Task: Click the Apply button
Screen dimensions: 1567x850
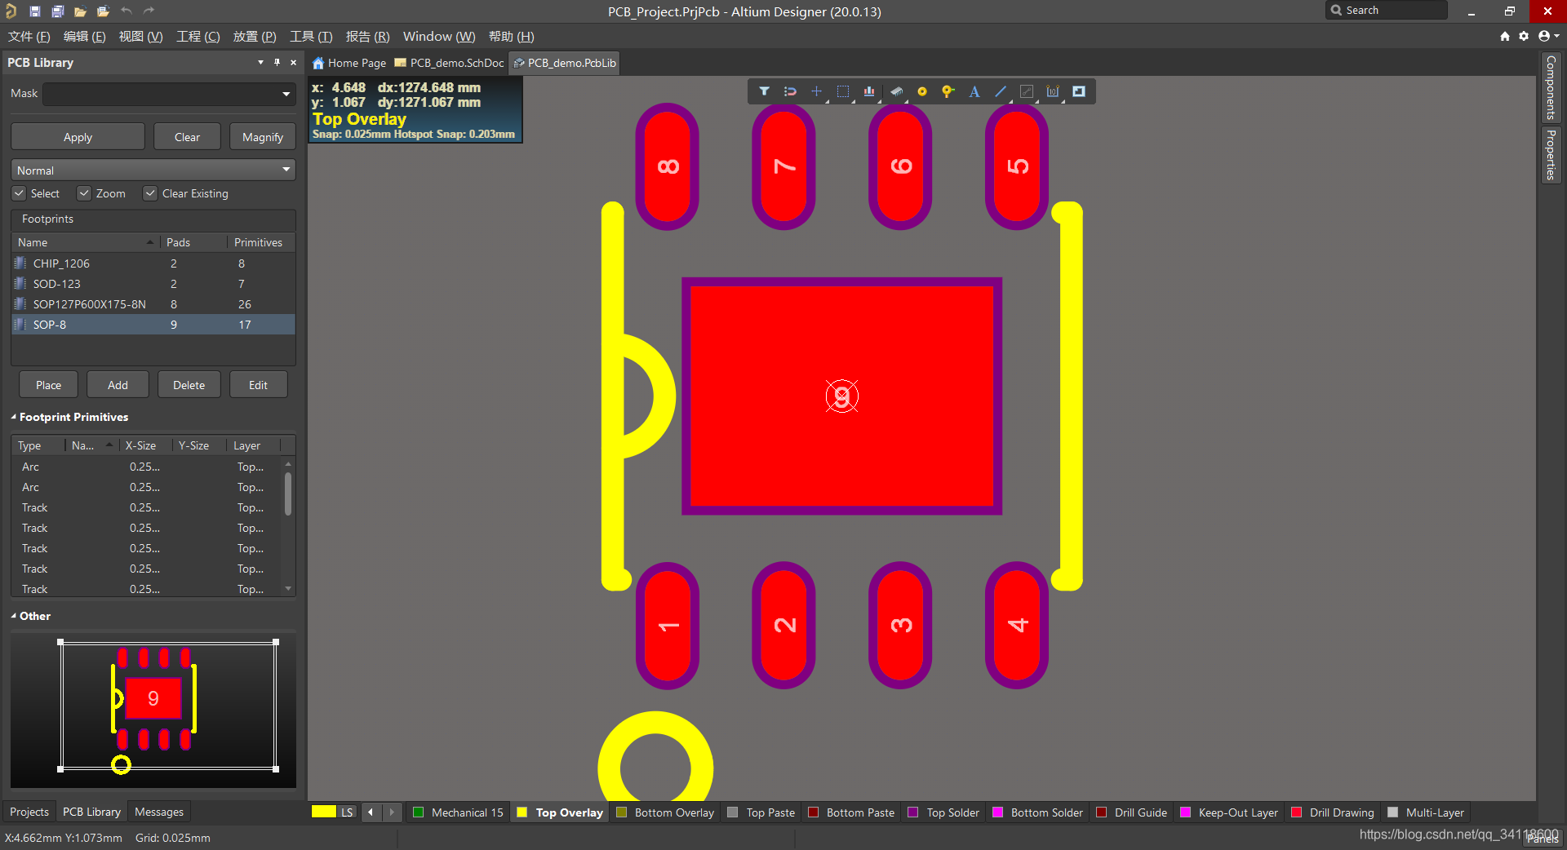Action: (78, 137)
